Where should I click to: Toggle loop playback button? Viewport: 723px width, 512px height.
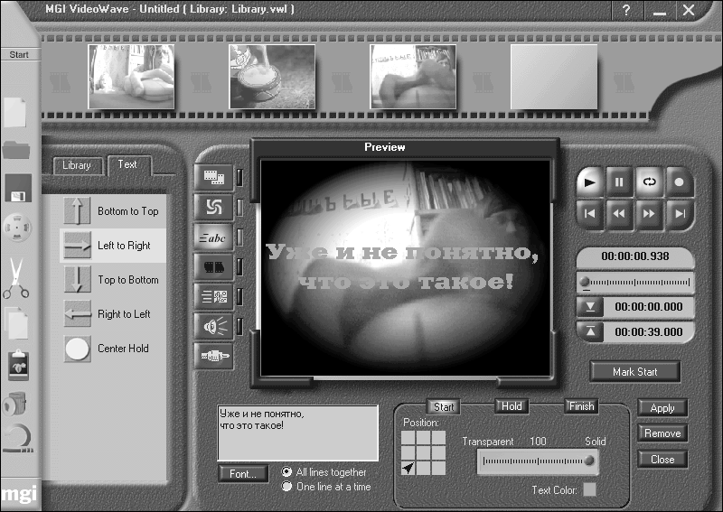point(649,182)
